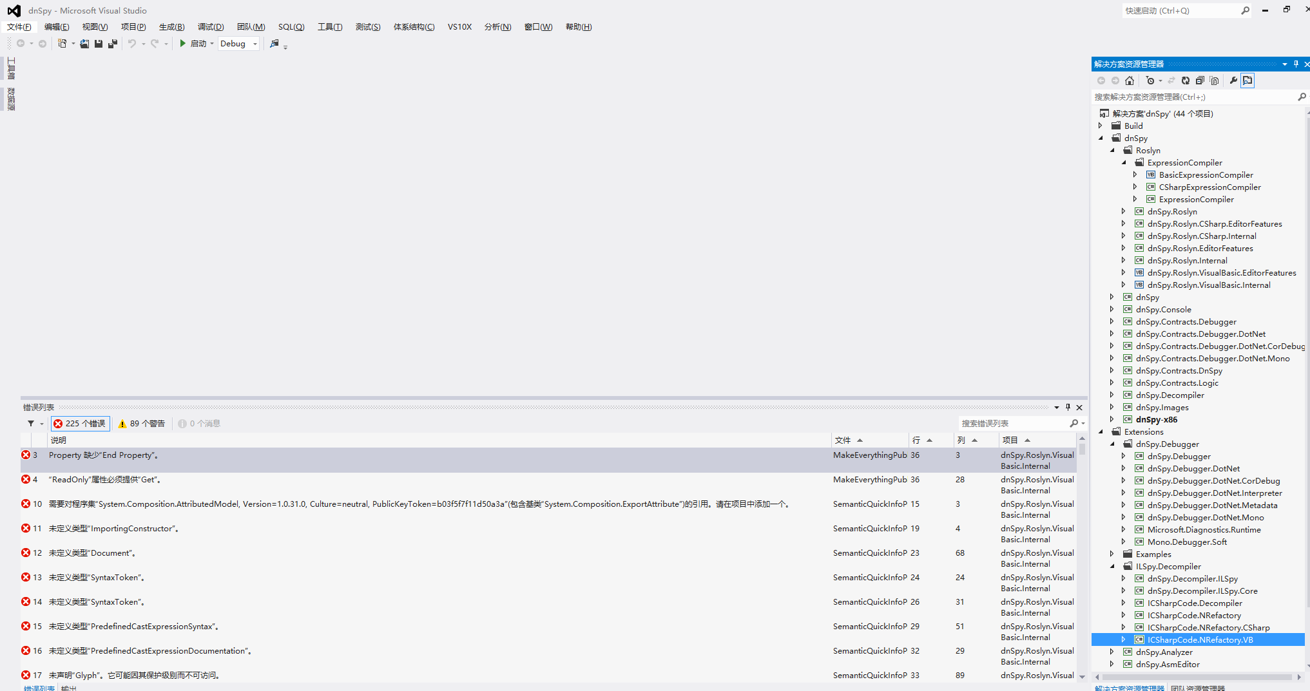Click the Visual Studio logo icon

pos(14,10)
